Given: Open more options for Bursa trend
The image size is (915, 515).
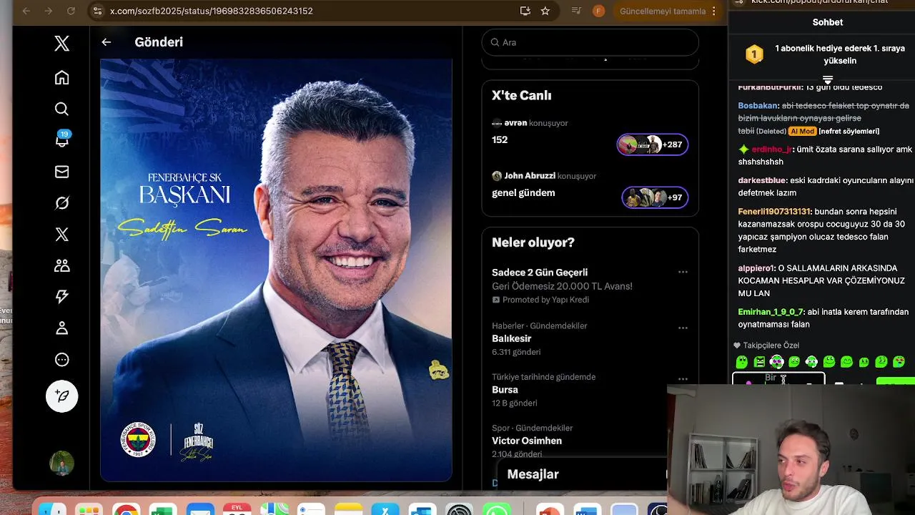Looking at the screenshot, I should (x=683, y=379).
